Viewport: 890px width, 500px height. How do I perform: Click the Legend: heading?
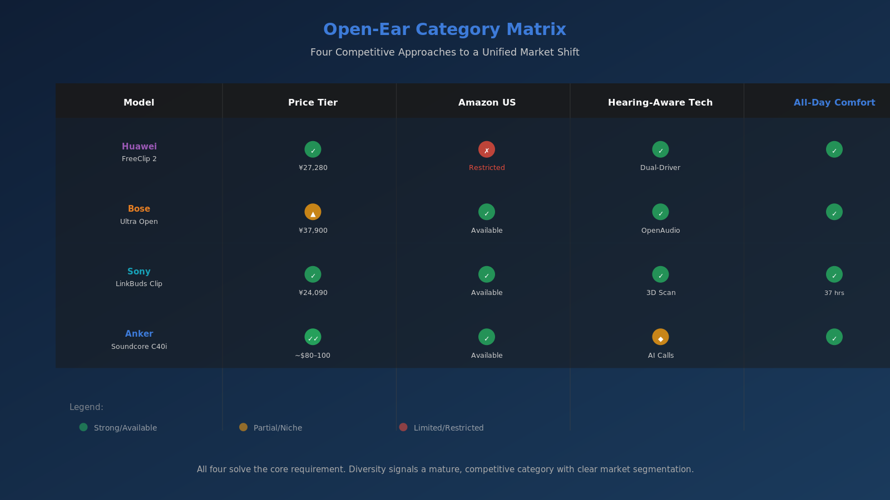coord(86,407)
